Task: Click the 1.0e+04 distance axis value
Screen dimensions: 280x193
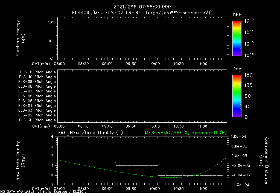Action: pos(238,137)
